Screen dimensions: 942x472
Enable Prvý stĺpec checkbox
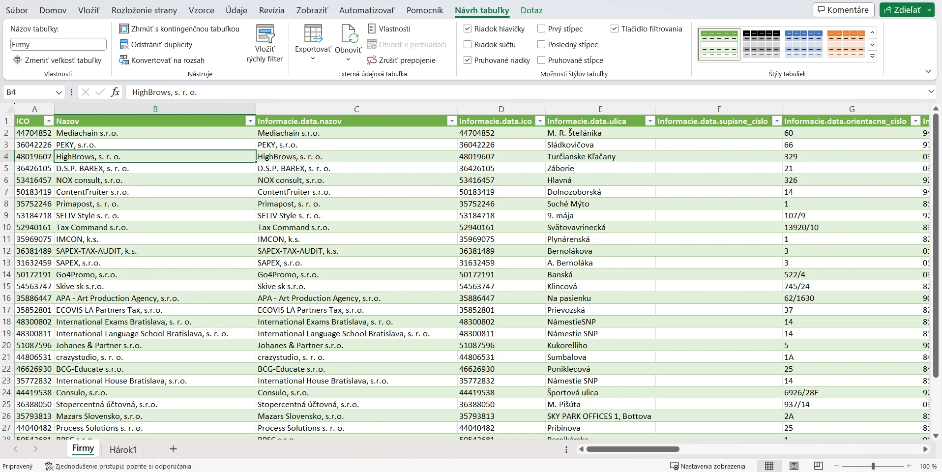pyautogui.click(x=541, y=29)
